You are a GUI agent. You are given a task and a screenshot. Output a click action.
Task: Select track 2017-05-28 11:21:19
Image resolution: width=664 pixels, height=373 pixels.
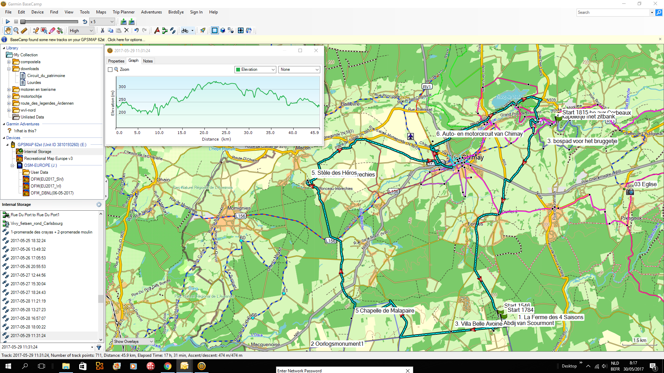(28, 301)
